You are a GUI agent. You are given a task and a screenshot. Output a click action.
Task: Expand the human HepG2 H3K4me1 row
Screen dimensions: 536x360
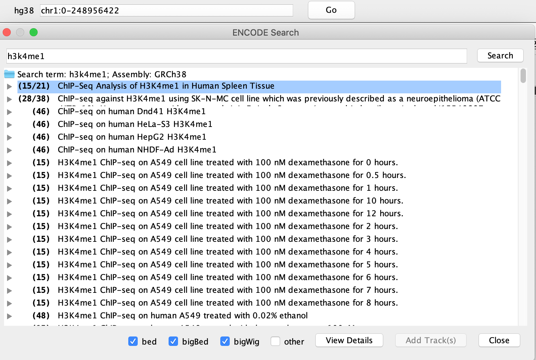pos(9,137)
